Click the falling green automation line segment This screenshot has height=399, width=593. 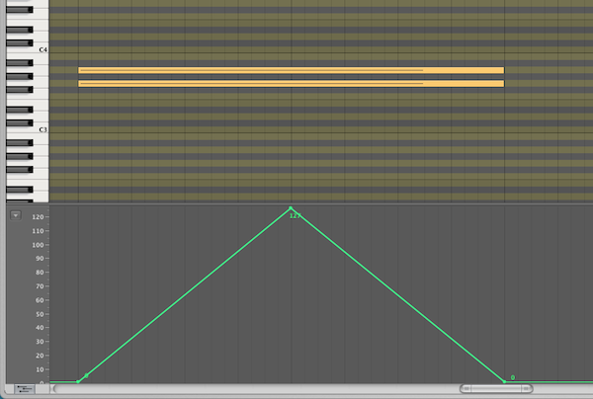(395, 293)
